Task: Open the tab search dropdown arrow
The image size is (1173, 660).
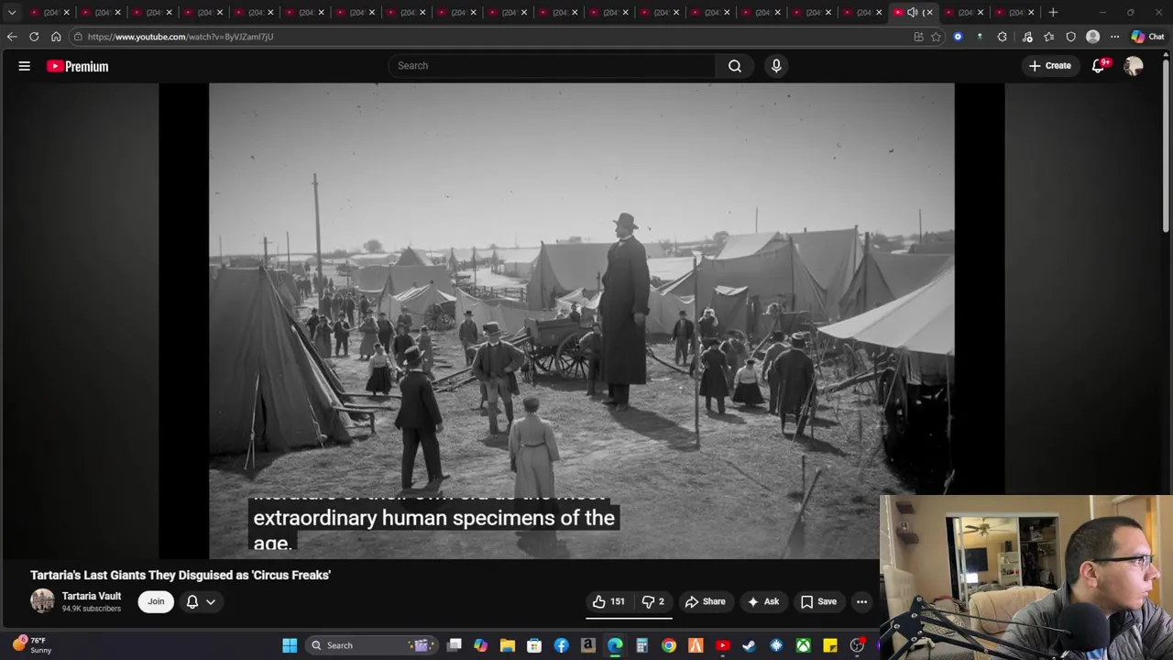Action: pyautogui.click(x=12, y=12)
